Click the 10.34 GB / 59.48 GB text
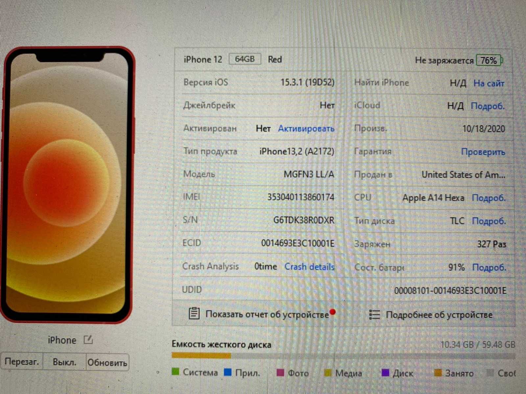This screenshot has height=394, width=526. [x=478, y=345]
